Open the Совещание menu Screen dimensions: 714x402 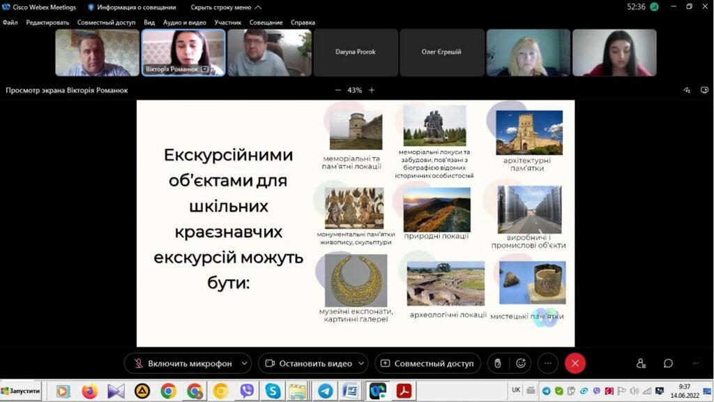tap(266, 22)
